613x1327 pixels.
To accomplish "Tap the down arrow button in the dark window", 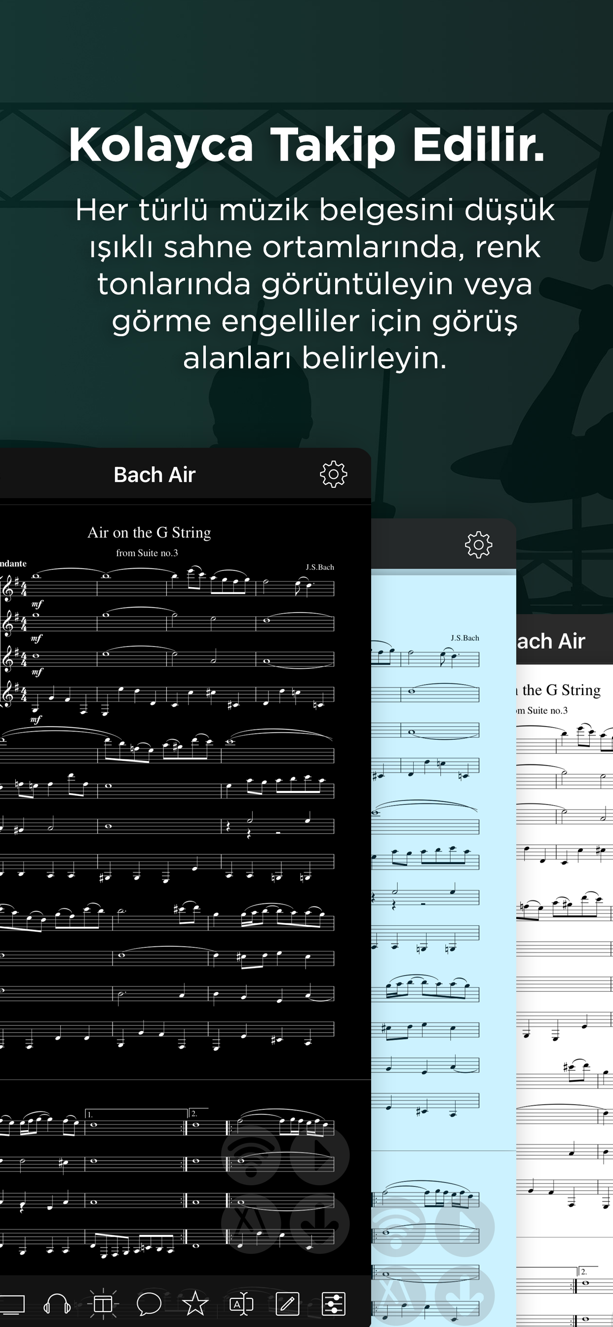I will coord(319,1223).
